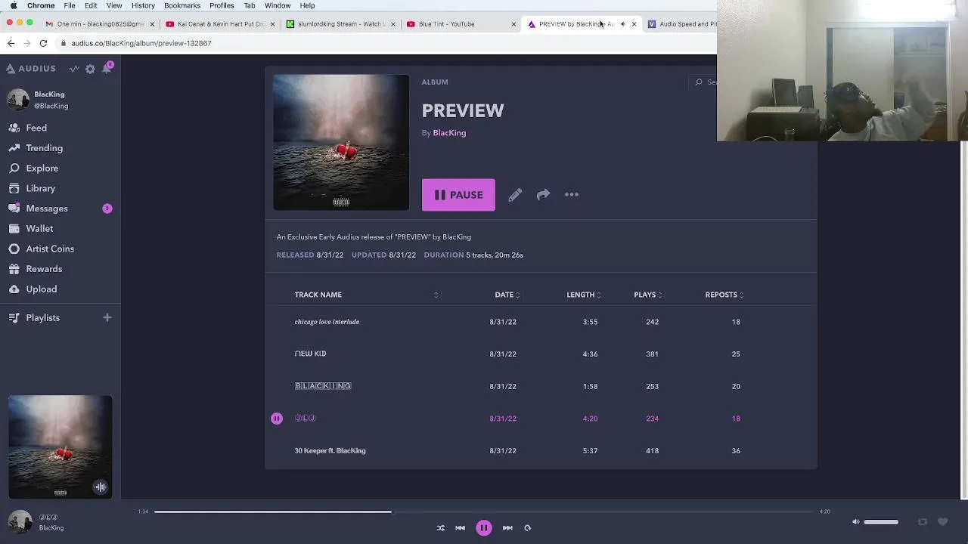968x544 pixels.
Task: Open Trending in the sidebar
Action: point(44,148)
